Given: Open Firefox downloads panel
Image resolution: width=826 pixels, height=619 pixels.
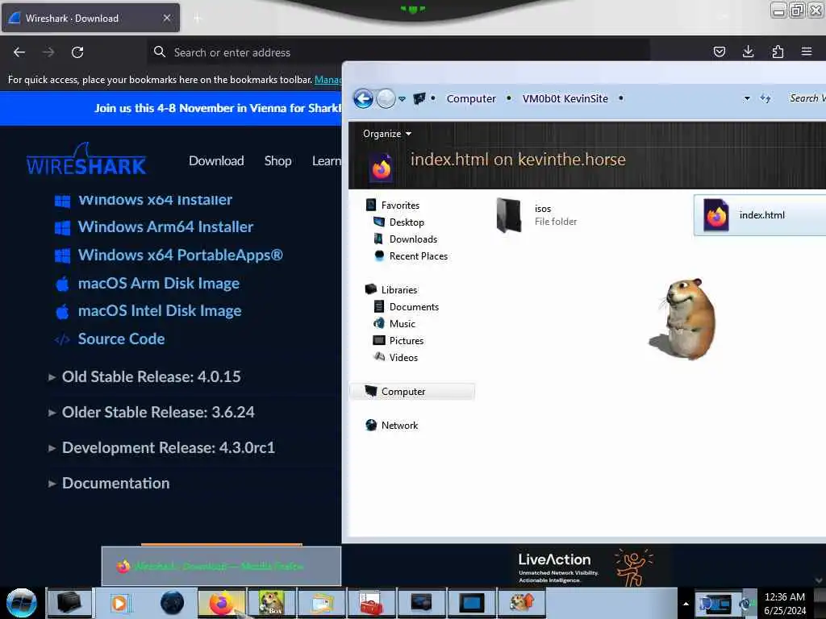Looking at the screenshot, I should pyautogui.click(x=748, y=52).
